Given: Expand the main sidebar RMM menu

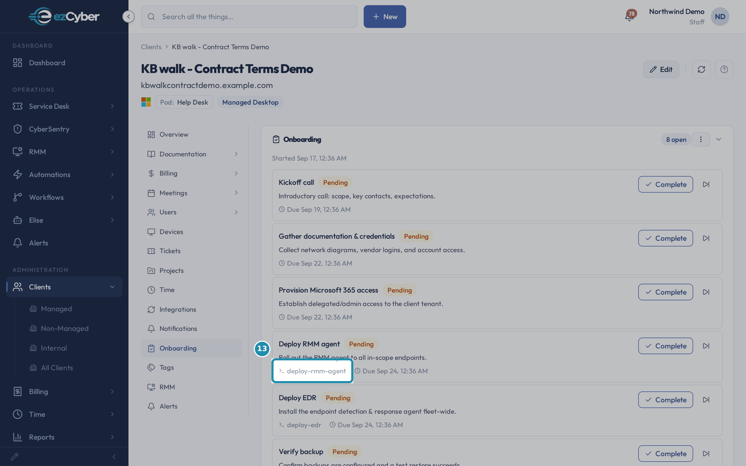Looking at the screenshot, I should pos(64,152).
